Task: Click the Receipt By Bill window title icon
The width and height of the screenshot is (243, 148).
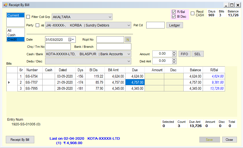Action: tap(6, 5)
